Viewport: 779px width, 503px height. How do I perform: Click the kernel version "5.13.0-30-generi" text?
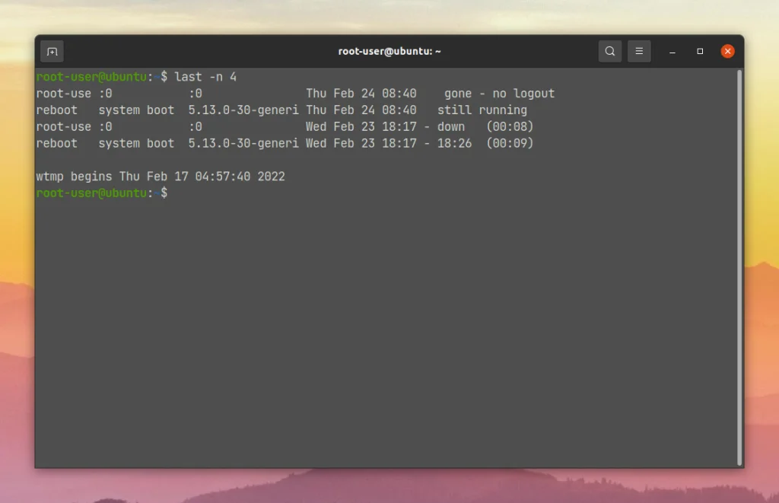point(243,110)
